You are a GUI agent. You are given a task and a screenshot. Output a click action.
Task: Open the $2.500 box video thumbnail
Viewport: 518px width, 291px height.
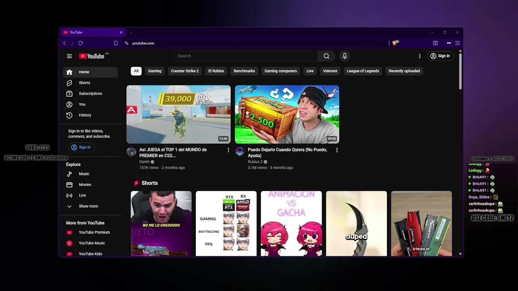coord(287,114)
